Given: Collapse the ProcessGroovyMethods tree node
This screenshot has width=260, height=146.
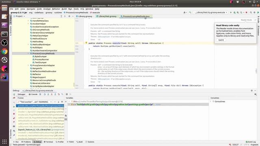Looking at the screenshot, I should pos(28,54).
